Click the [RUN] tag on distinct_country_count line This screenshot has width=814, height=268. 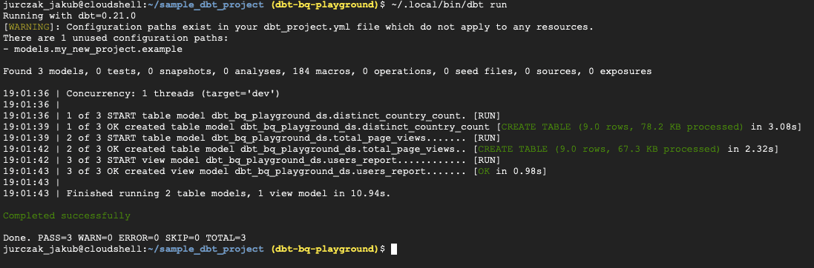[x=487, y=115]
